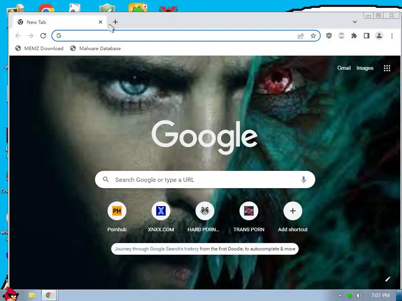Open the Extensions puzzle-piece menu
The image size is (402, 301).
[x=354, y=36]
